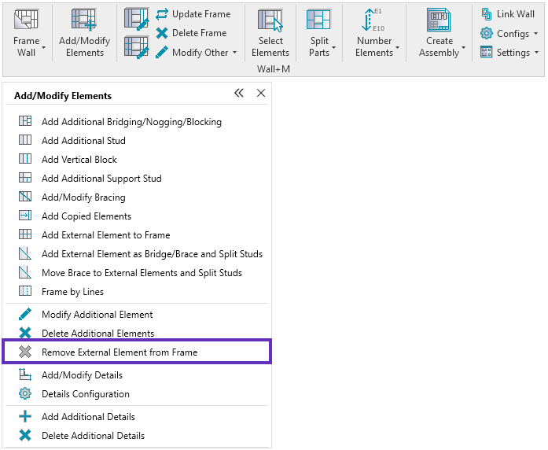Click the Link Wall button

click(x=508, y=14)
